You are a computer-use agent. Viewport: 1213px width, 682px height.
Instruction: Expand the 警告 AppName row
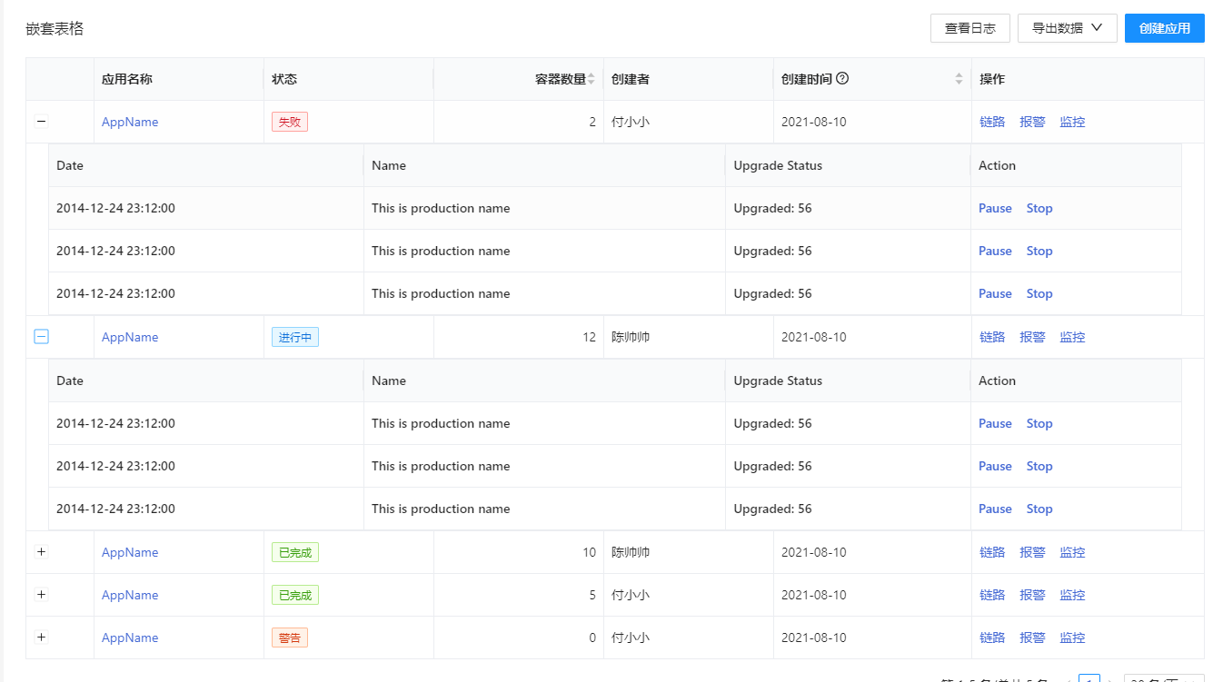(40, 638)
